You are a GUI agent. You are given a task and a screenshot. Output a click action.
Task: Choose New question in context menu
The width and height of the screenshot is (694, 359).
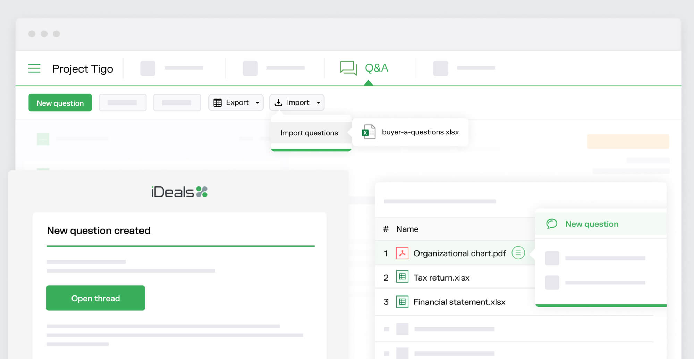point(601,224)
